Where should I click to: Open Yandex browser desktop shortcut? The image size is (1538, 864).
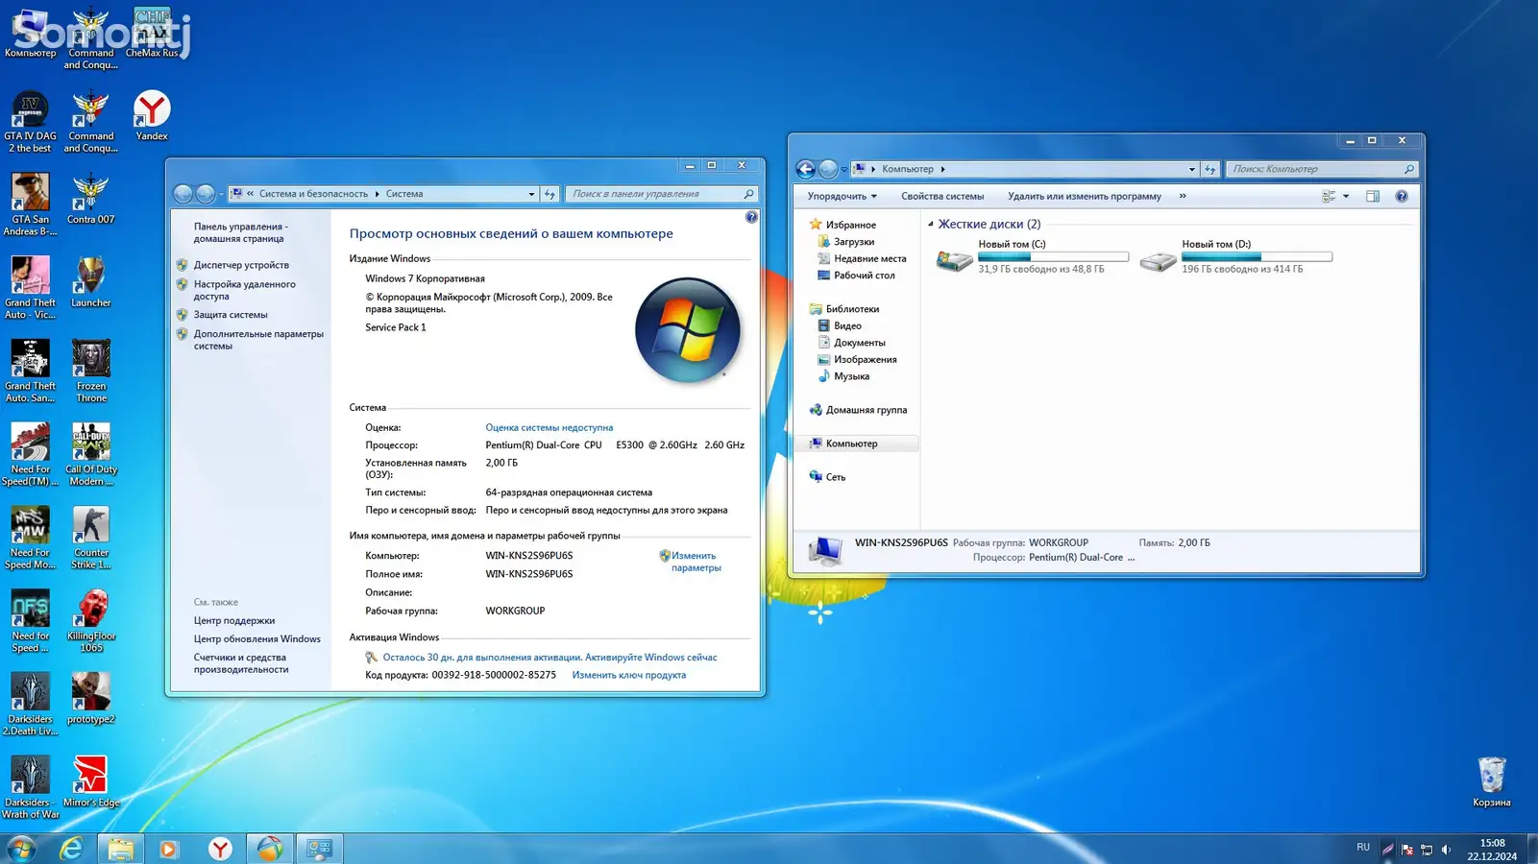(x=151, y=116)
